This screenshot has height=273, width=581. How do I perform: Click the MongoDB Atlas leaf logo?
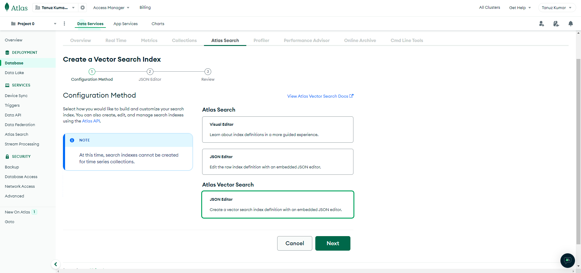(7, 7)
